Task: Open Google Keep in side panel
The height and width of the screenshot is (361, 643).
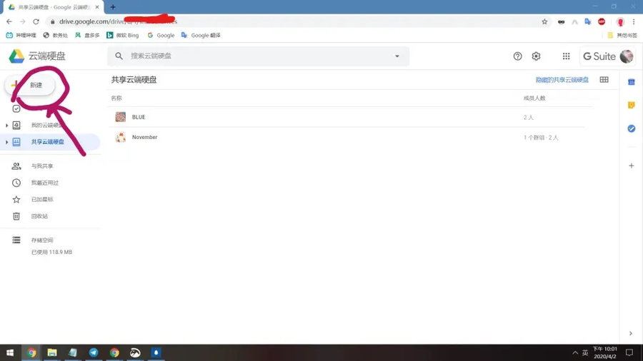Action: point(631,105)
